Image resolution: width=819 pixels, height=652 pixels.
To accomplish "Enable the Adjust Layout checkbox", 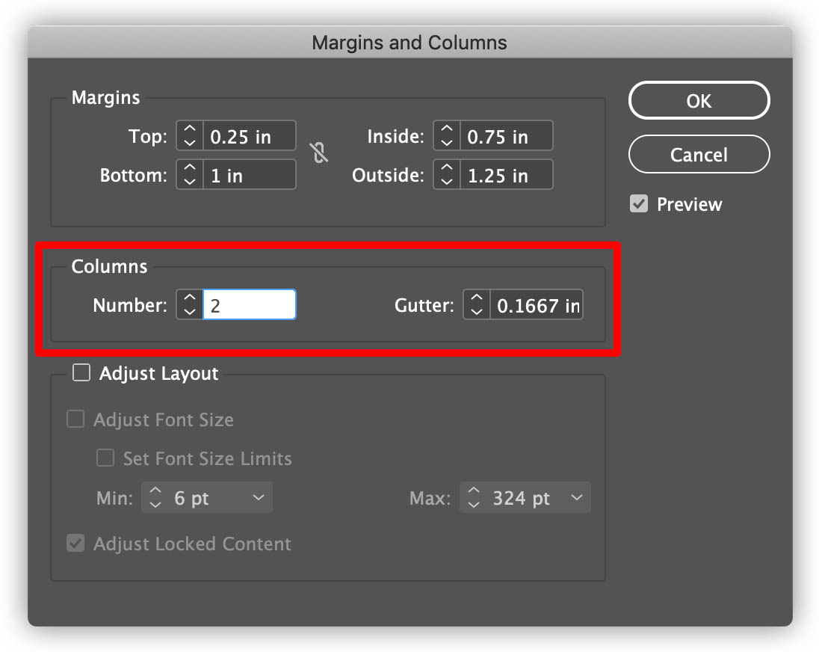I will [81, 373].
